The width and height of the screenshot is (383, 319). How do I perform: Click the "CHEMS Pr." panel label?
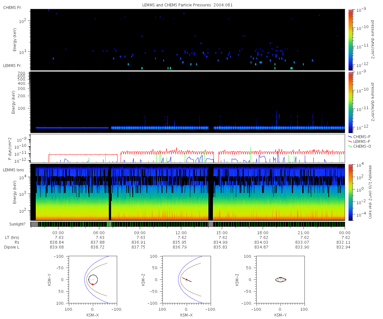12,7
